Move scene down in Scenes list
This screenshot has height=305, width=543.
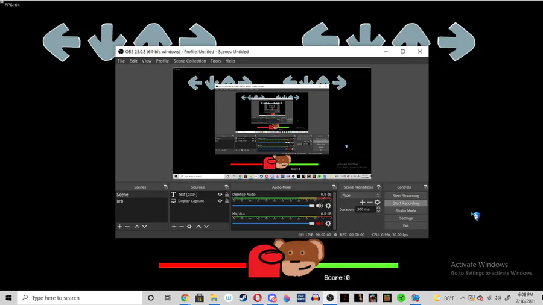click(x=144, y=227)
